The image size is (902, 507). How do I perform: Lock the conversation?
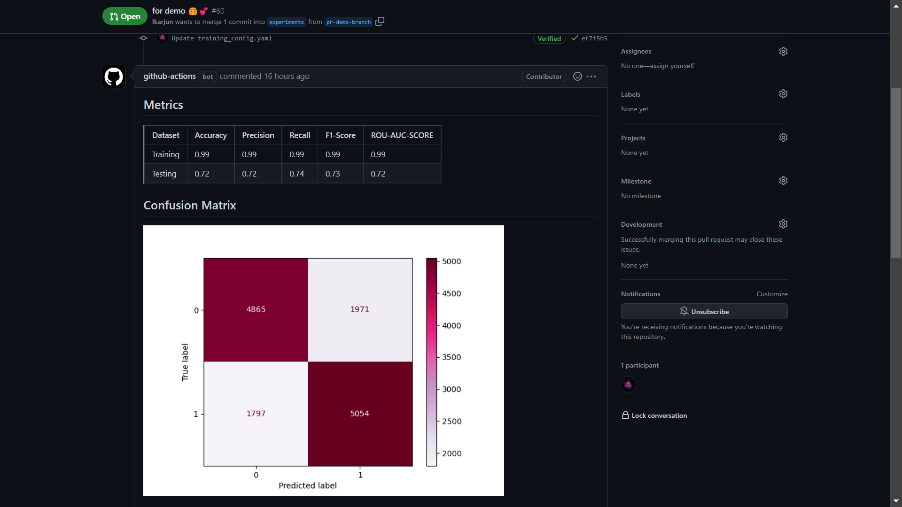[659, 415]
